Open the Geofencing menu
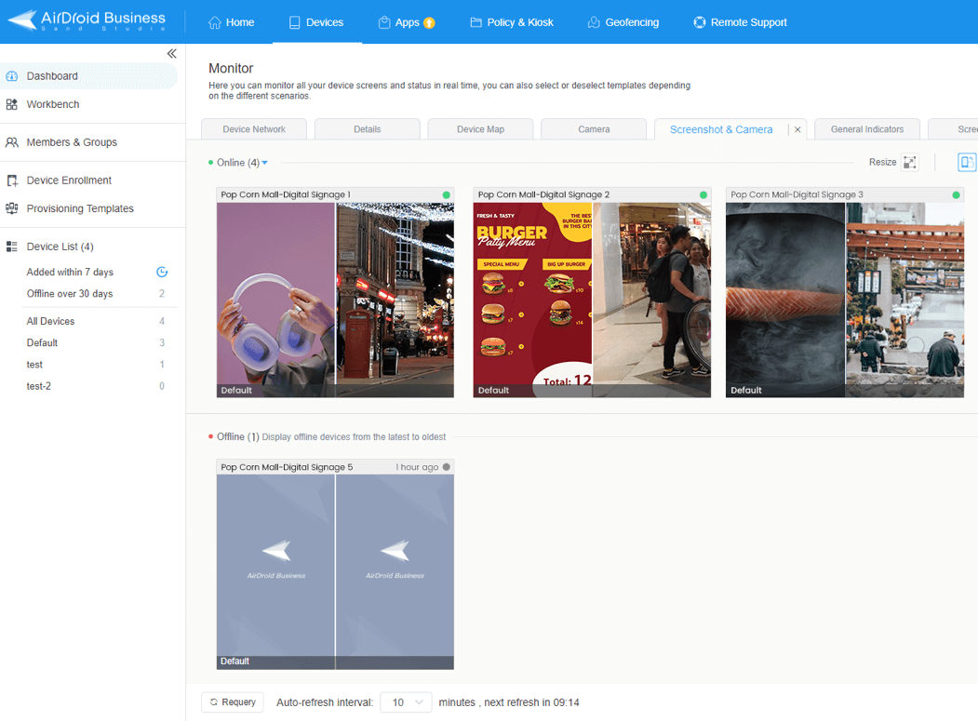 pyautogui.click(x=623, y=22)
